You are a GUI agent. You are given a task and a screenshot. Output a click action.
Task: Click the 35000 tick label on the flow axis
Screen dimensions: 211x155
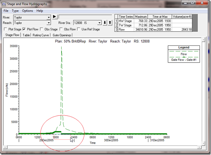(x=14, y=46)
